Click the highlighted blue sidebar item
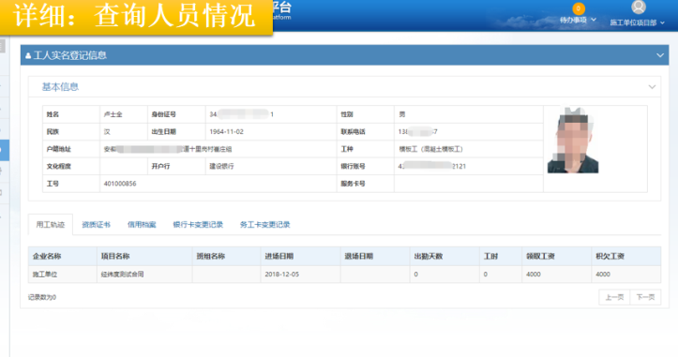The image size is (678, 357). click(5, 150)
